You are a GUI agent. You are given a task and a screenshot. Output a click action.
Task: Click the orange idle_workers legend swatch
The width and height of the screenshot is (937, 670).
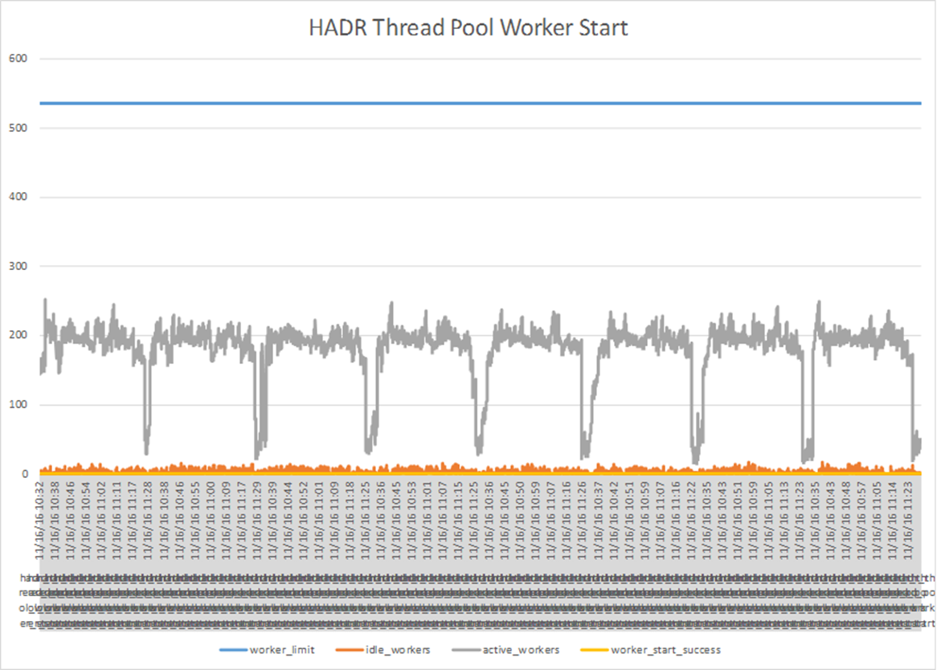coord(352,649)
